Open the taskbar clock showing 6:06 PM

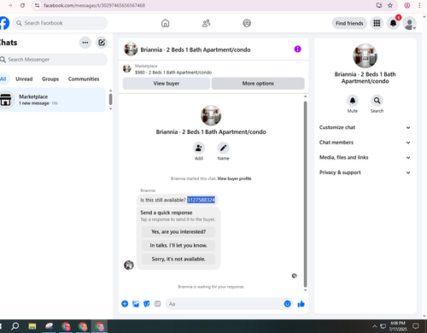(398, 326)
